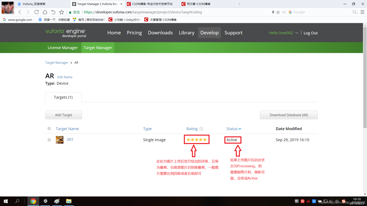Image resolution: width=367 pixels, height=206 pixels.
Task: Click the Add Target button
Action: pos(64,115)
